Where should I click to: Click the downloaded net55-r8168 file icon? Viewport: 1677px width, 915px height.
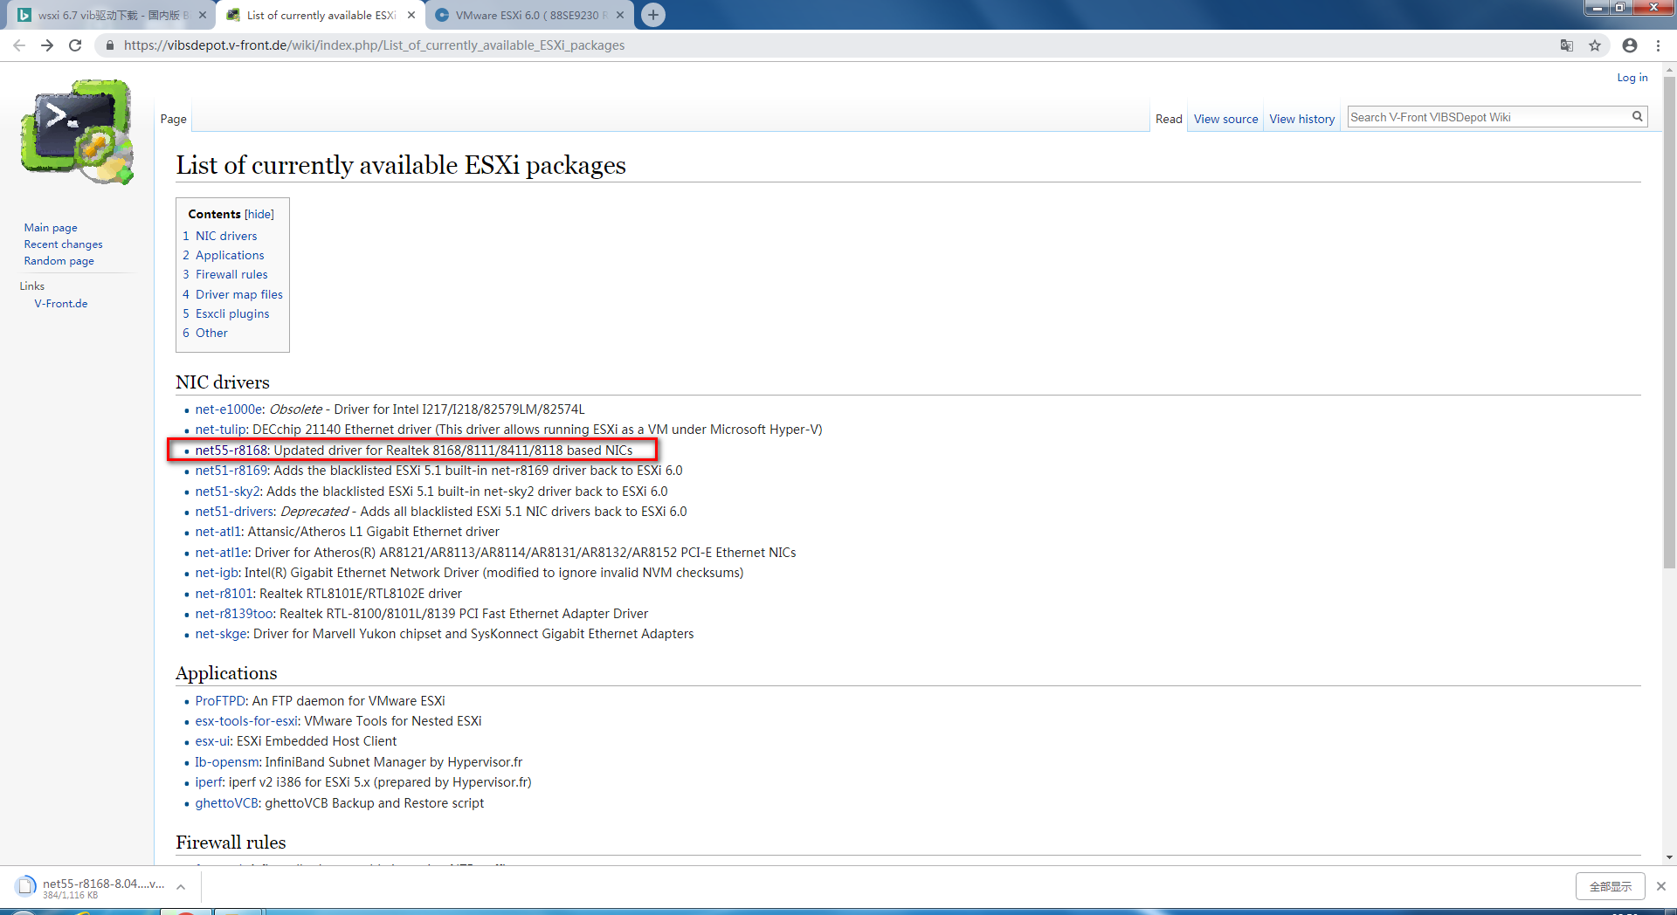(x=26, y=886)
